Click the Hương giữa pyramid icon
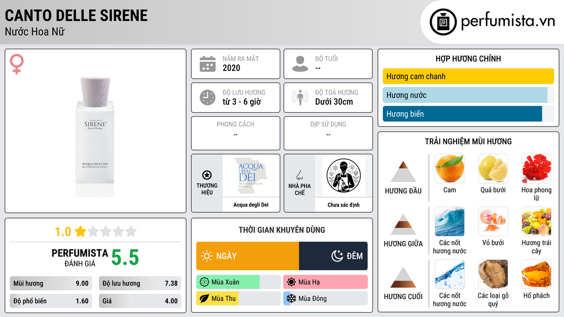Viewport: 564px width, 317px height. (403, 225)
